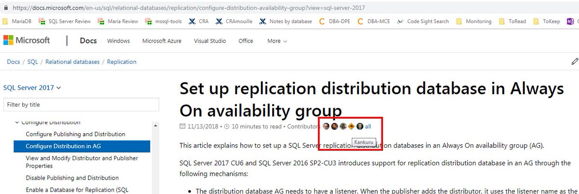Open the CRA bookmark
This screenshot has height=194, width=579.
198,21
